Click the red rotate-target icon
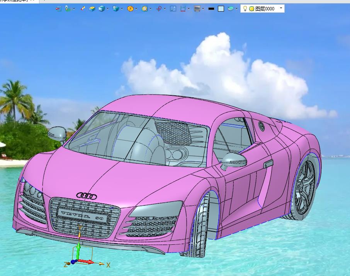The image size is (350, 276). click(159, 9)
